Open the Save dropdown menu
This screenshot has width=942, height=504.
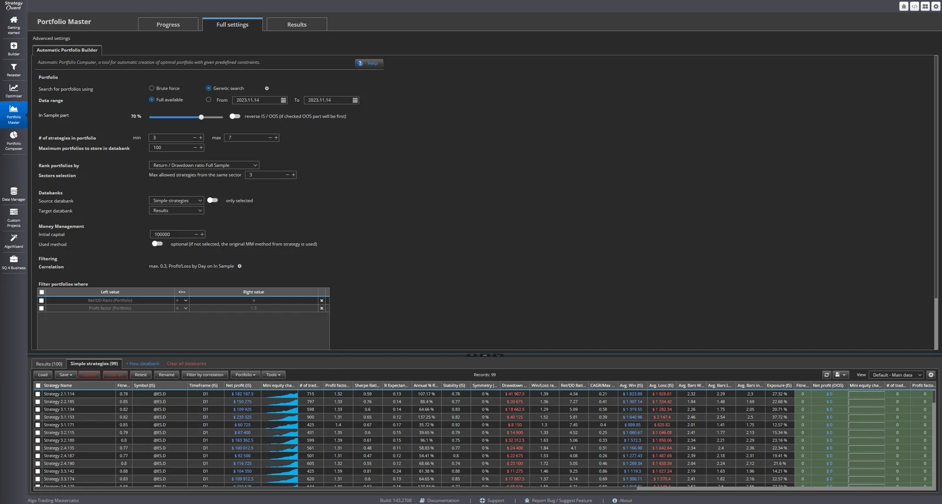pos(66,374)
